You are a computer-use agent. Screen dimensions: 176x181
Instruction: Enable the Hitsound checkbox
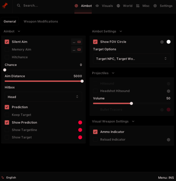[95, 83]
